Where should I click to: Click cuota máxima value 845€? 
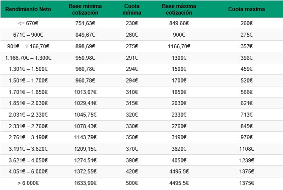[246, 126]
